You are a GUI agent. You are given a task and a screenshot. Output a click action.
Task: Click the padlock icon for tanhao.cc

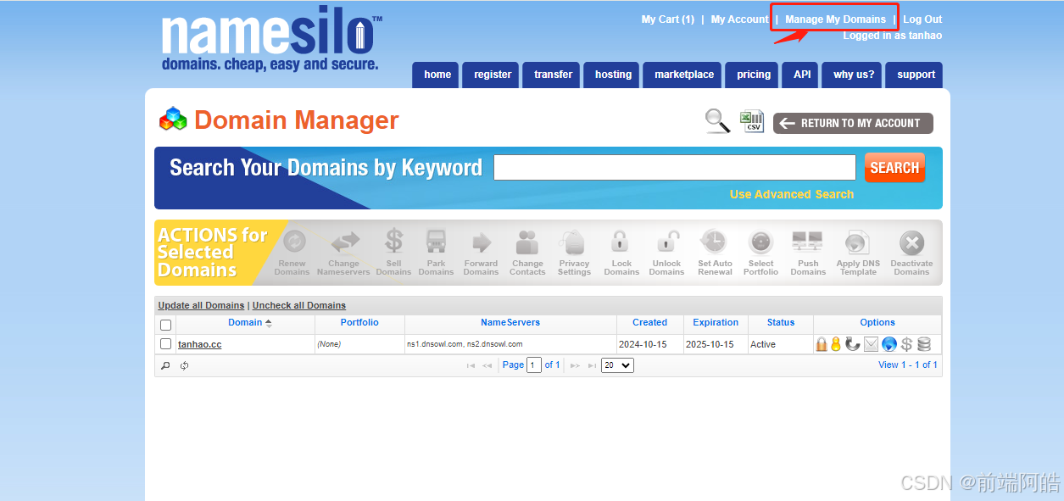[822, 344]
